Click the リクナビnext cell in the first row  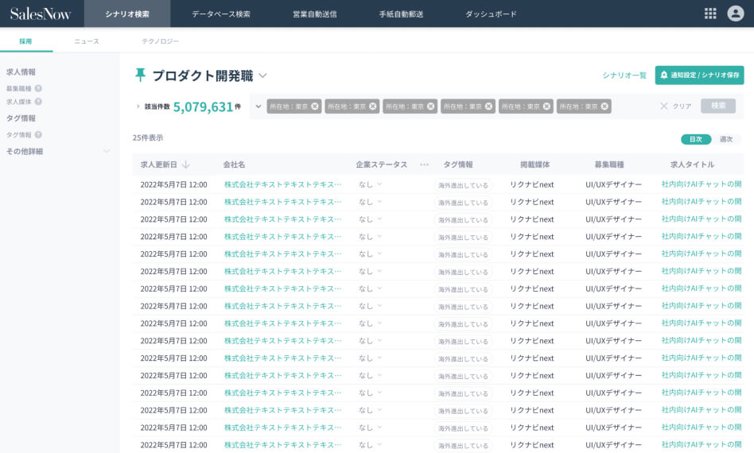pyautogui.click(x=532, y=184)
